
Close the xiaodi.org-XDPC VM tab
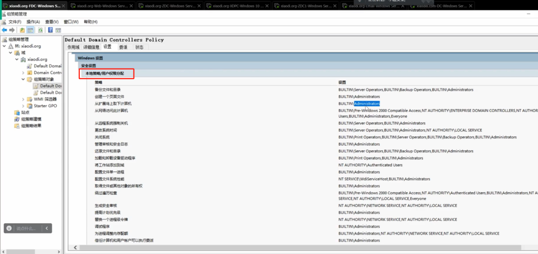(x=267, y=6)
